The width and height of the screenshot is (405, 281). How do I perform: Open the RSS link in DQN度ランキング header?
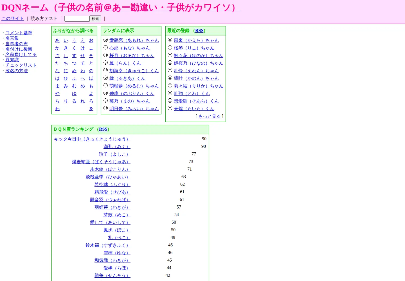click(103, 129)
